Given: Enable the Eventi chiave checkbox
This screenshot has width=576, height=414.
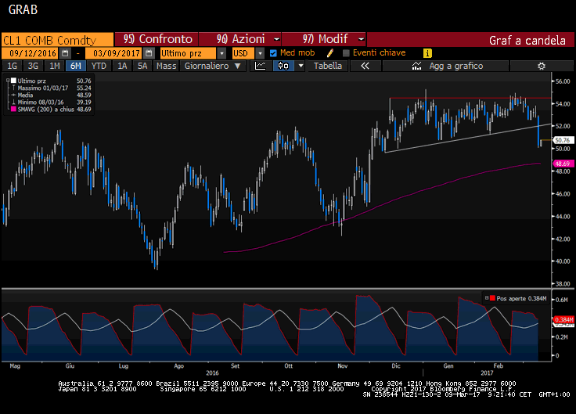Looking at the screenshot, I should (346, 53).
